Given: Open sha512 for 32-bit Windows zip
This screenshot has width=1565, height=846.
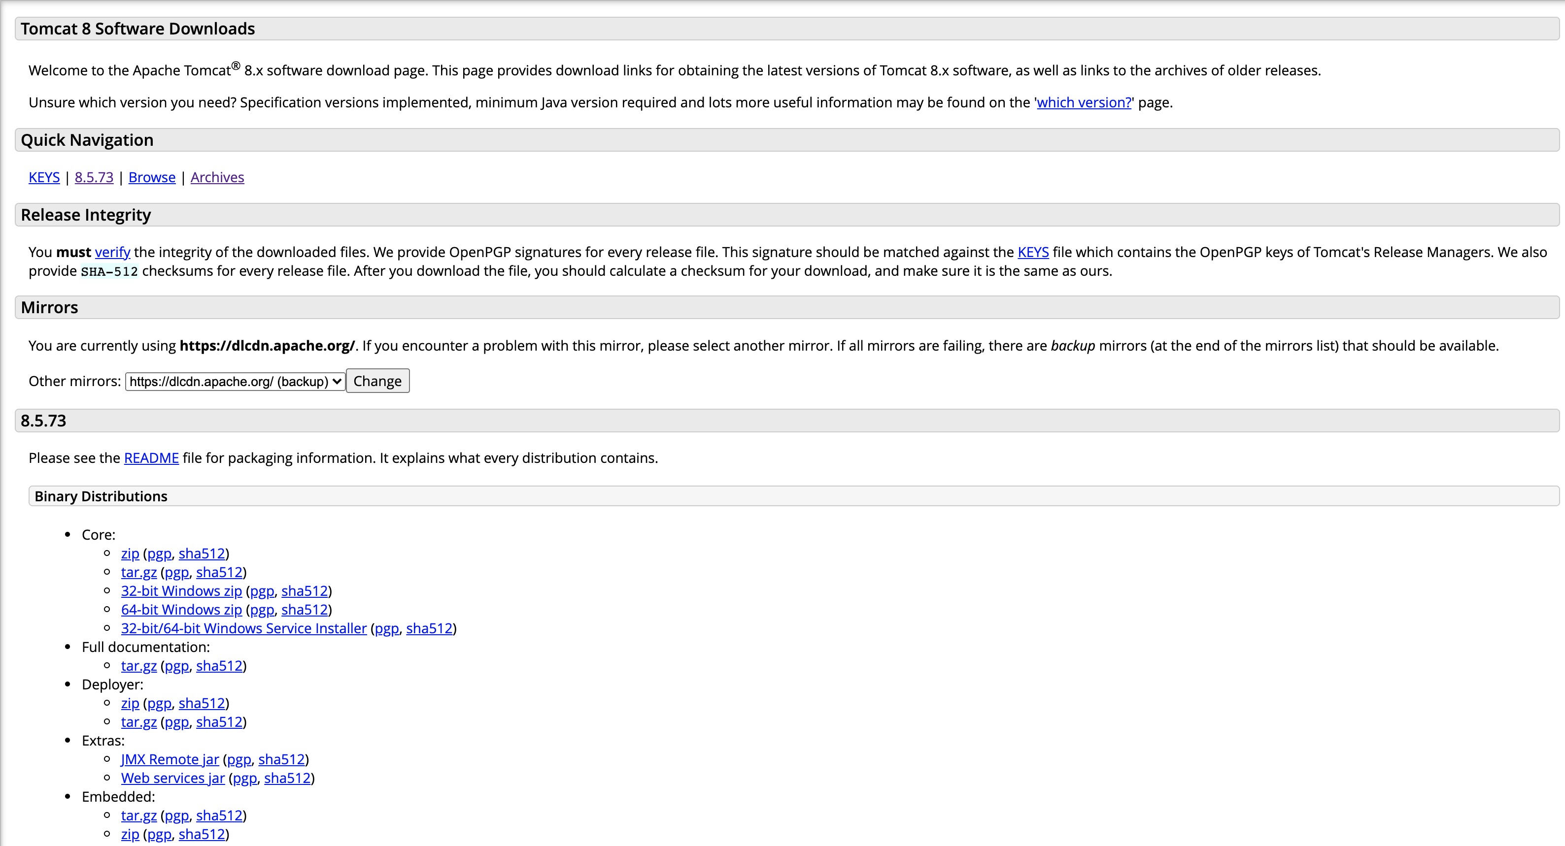Looking at the screenshot, I should 305,591.
